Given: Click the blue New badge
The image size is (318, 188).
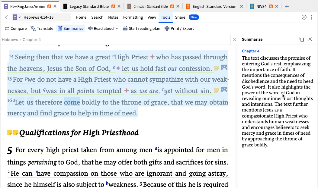Looking at the screenshot, I should click(194, 17).
